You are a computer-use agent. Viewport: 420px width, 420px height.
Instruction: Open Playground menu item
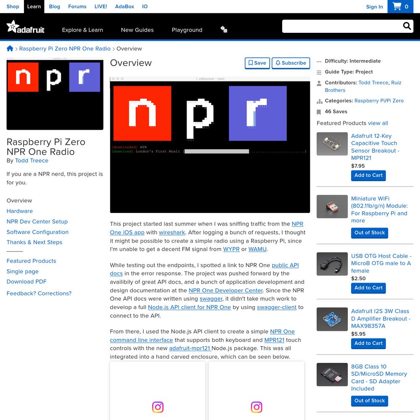click(187, 30)
